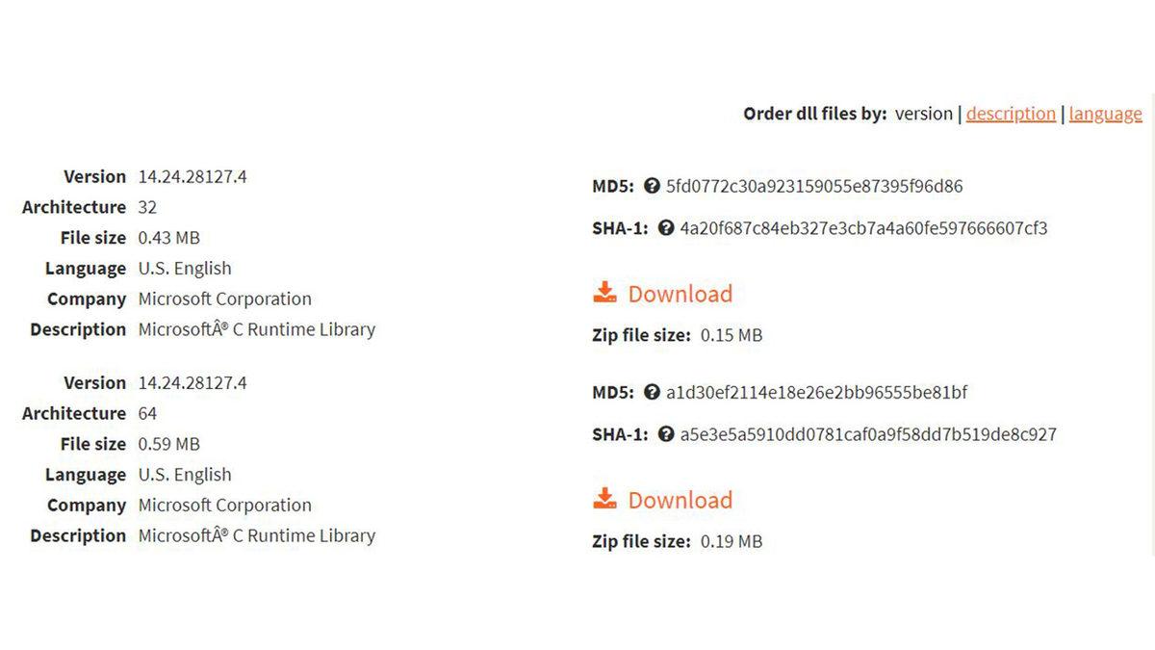Click the MD5 hash value starting with a1d30ef2
This screenshot has height=650, width=1155.
[816, 392]
